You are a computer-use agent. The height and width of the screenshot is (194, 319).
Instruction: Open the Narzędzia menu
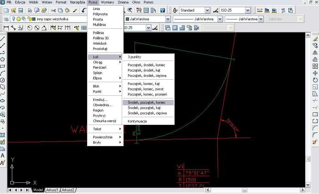[x=78, y=2]
